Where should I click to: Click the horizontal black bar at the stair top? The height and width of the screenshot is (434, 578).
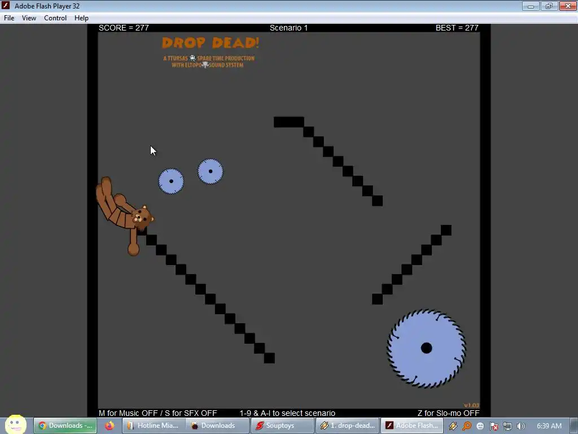288,122
